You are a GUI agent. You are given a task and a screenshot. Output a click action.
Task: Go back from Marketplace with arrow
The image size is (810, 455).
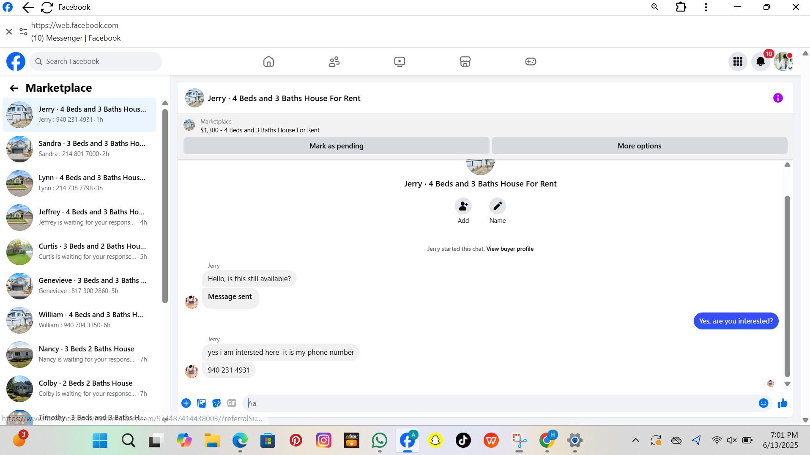click(x=14, y=88)
